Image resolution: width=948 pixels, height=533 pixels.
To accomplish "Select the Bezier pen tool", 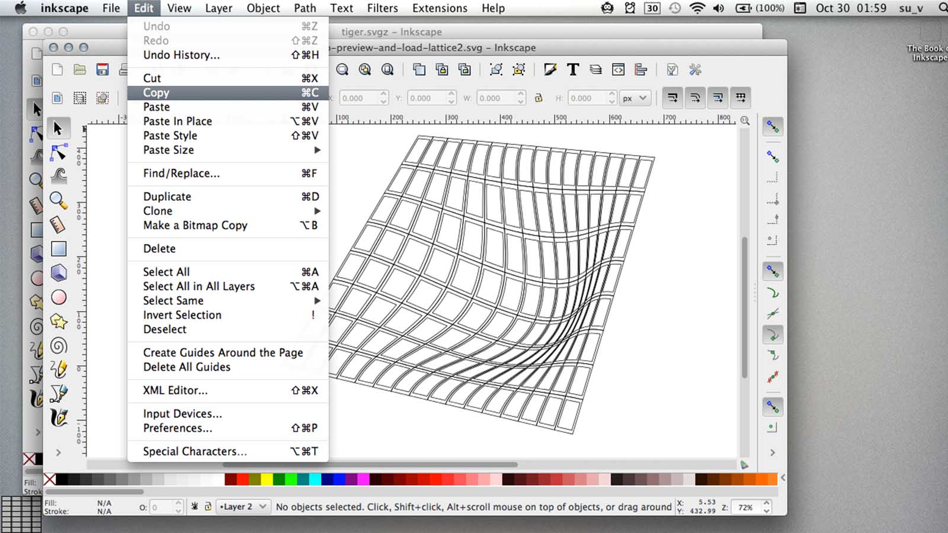I will (58, 394).
